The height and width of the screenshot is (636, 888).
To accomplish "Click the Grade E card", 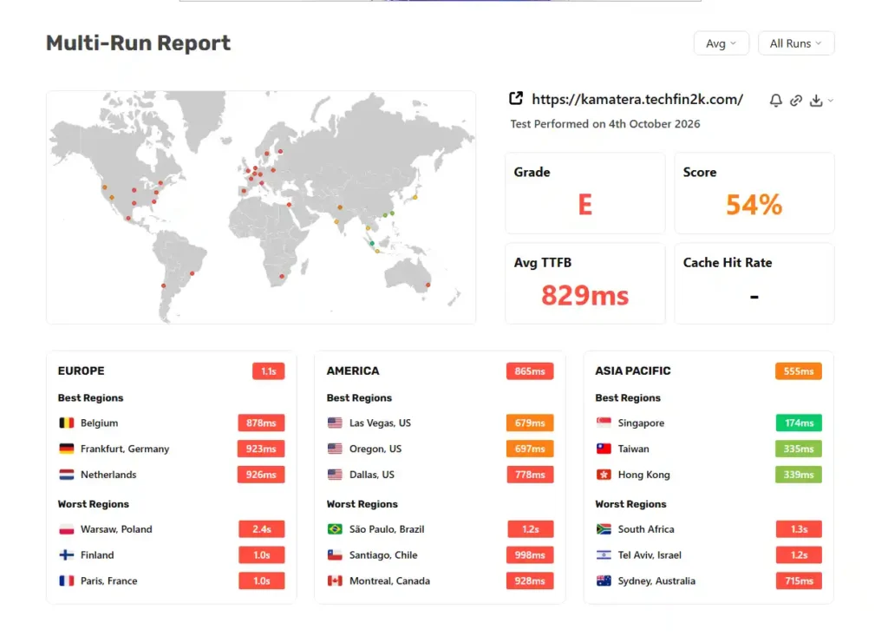I will pos(585,193).
